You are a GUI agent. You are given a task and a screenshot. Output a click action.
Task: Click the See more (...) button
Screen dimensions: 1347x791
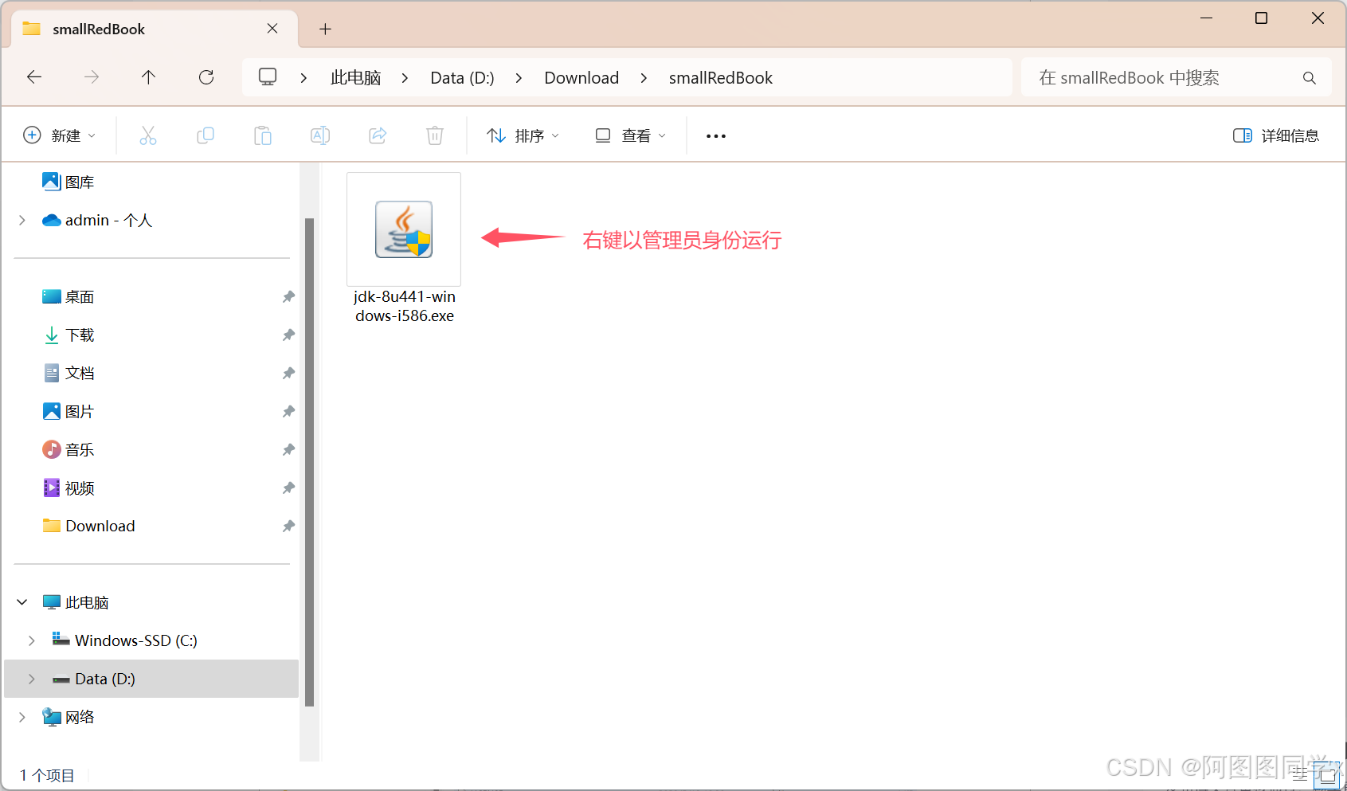coord(715,135)
